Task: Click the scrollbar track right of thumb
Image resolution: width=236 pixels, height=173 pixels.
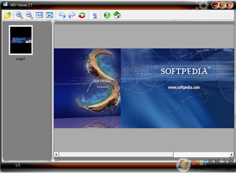Action: 203,155
